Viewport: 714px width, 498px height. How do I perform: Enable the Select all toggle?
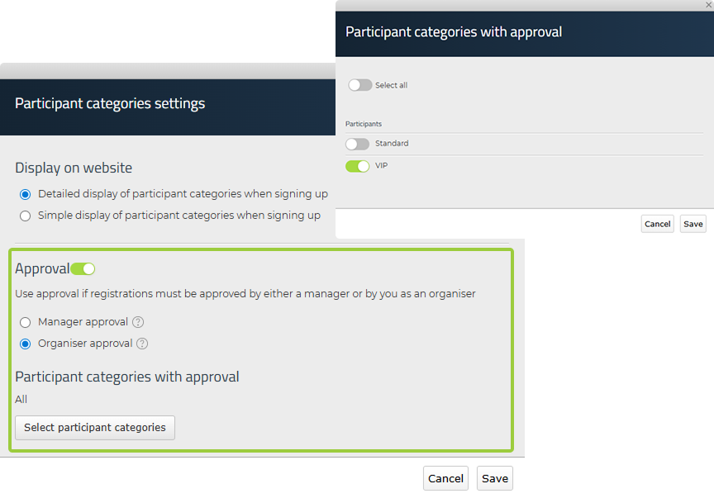click(x=359, y=85)
